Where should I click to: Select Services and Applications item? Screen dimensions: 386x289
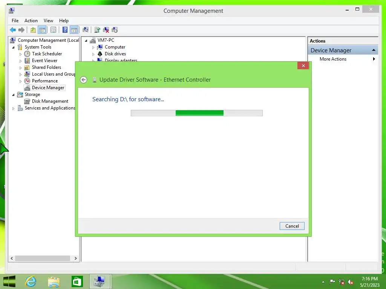pyautogui.click(x=50, y=108)
